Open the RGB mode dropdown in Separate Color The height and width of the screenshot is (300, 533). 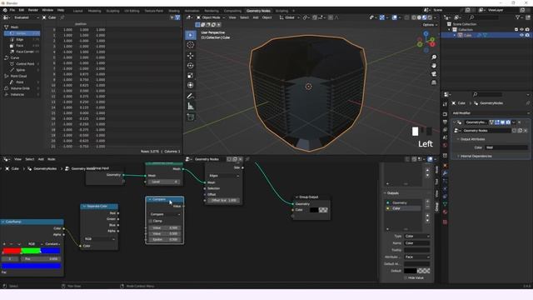99,239
